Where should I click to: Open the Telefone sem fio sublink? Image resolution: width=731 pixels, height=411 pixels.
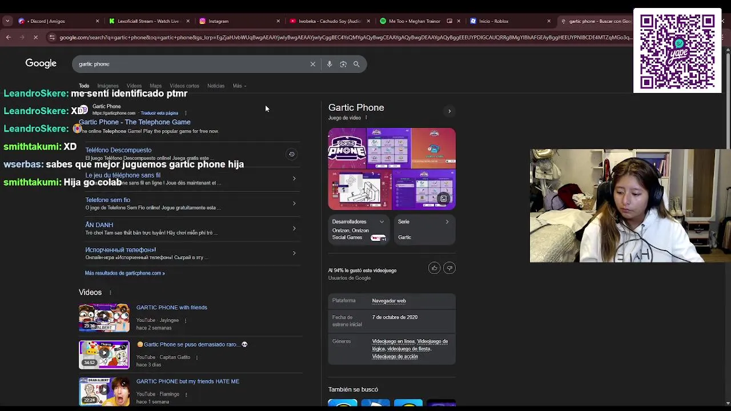[x=108, y=200]
